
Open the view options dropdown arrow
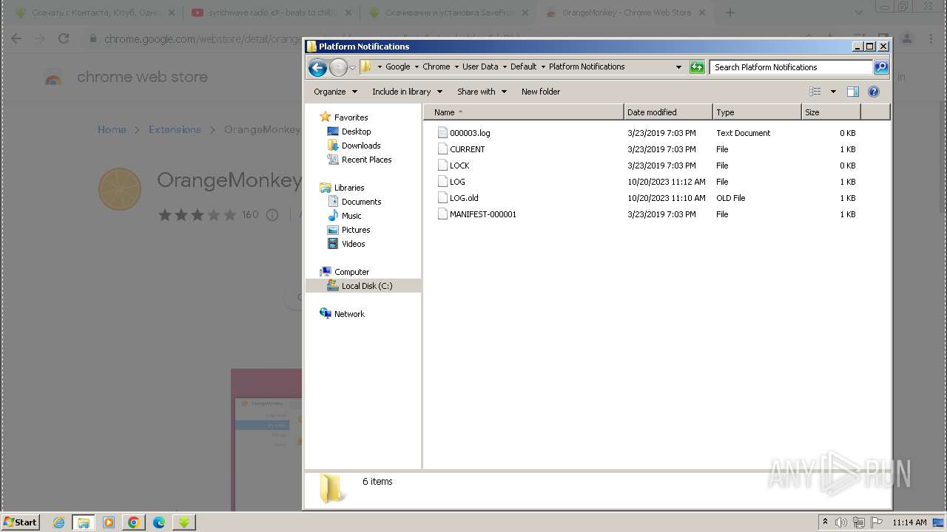point(833,92)
